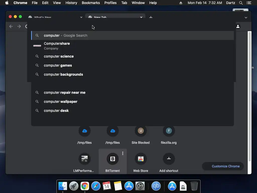The image size is (257, 193).
Task: Open the Site Blocked shortcut
Action: (x=141, y=135)
